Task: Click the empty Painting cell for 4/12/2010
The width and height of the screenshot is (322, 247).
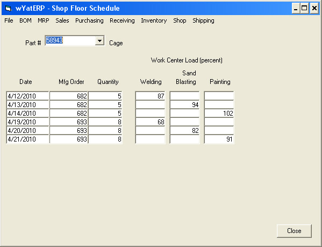Action: pyautogui.click(x=219, y=96)
